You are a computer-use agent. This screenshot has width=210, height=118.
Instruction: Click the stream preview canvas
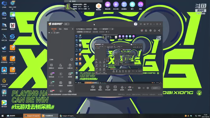[119, 59]
